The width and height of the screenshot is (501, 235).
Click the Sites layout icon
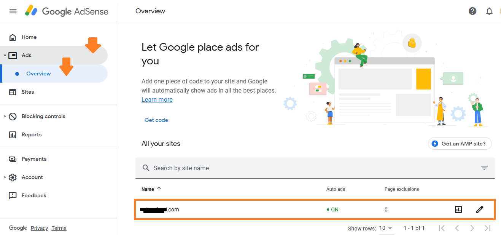(13, 92)
